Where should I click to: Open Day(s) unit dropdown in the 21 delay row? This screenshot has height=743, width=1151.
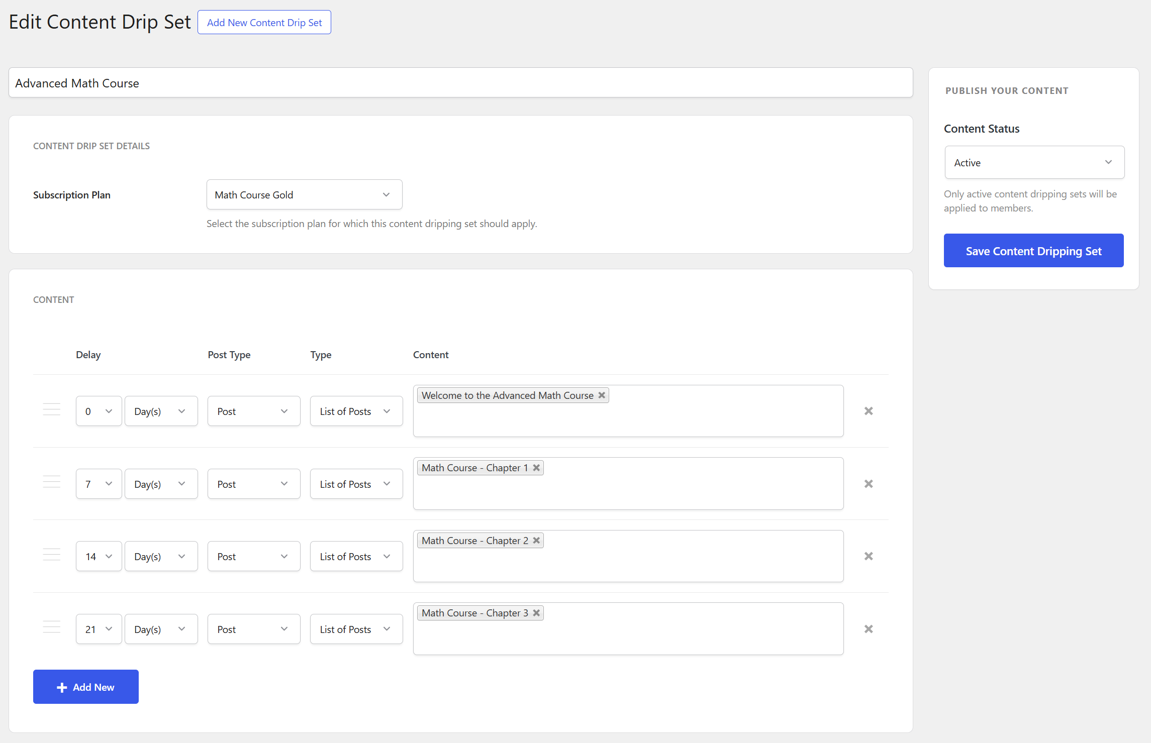[x=161, y=629]
